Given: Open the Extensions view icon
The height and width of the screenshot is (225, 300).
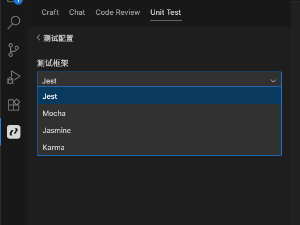Looking at the screenshot, I should point(14,105).
